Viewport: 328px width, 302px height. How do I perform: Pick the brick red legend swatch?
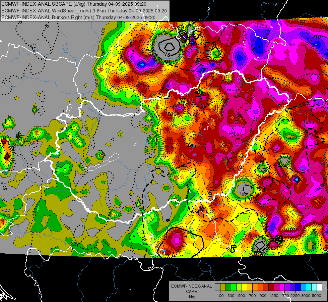pos(266,287)
